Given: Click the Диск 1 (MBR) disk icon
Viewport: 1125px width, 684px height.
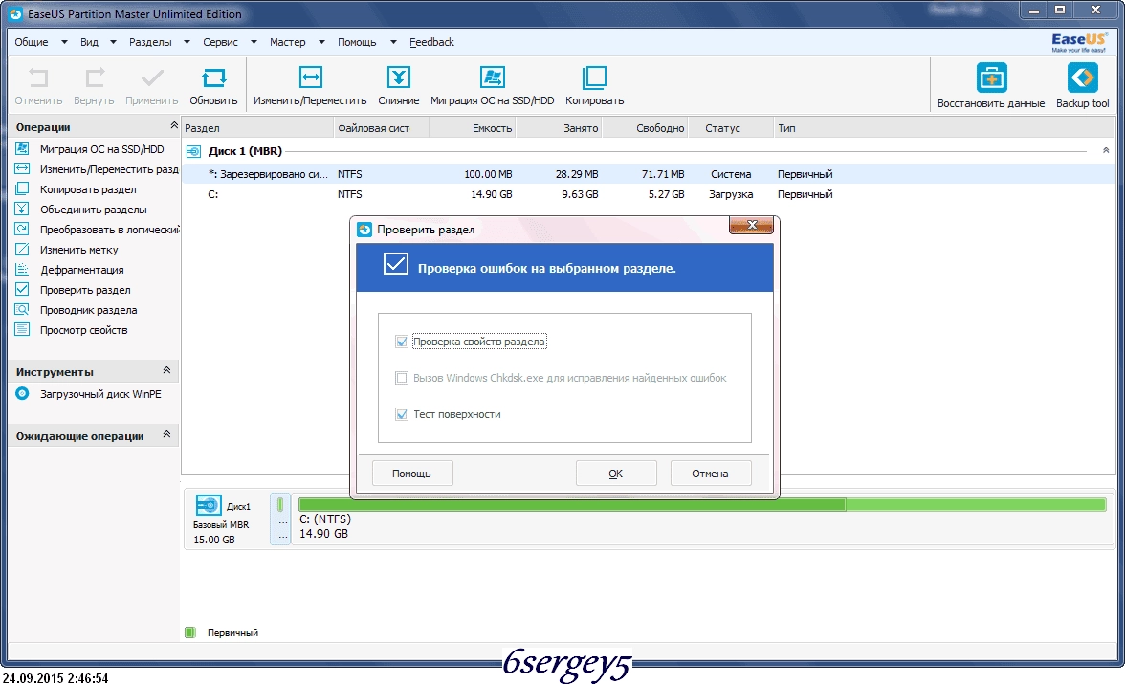Looking at the screenshot, I should 193,151.
